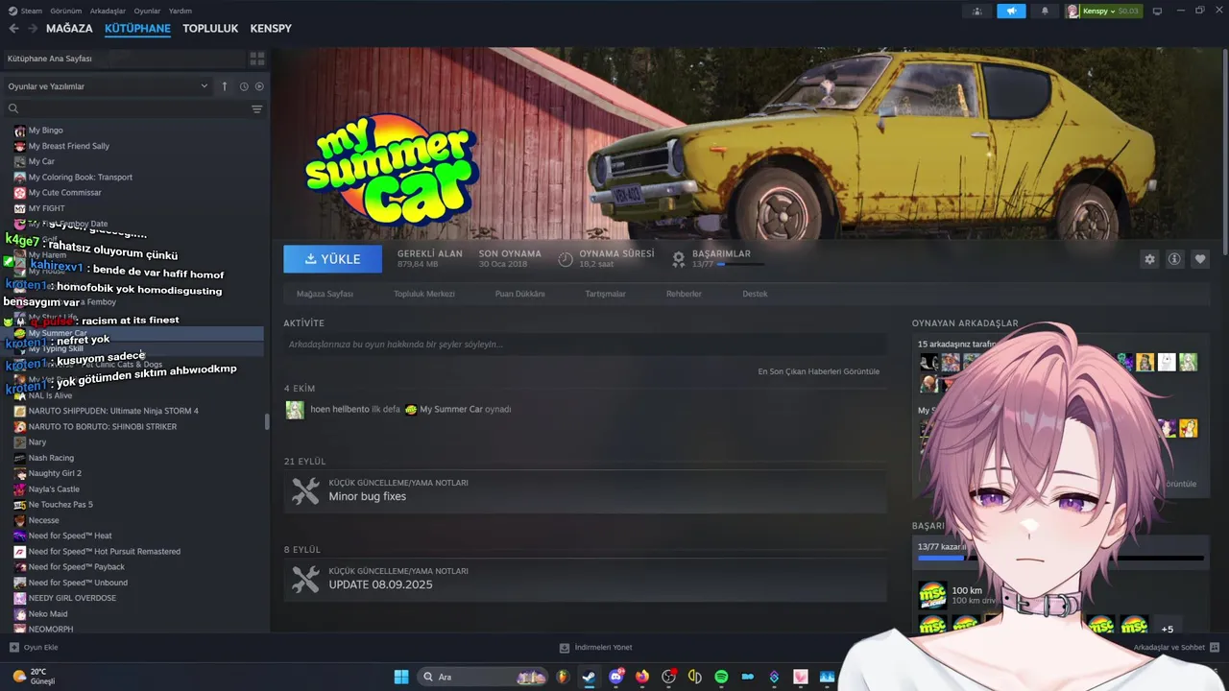Open Arkadaşlar ve Sohbet
1229x691 pixels.
1176,648
